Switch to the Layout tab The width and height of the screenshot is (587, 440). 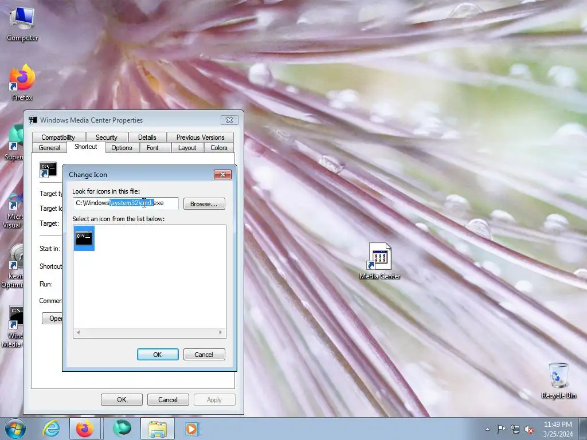click(x=187, y=148)
